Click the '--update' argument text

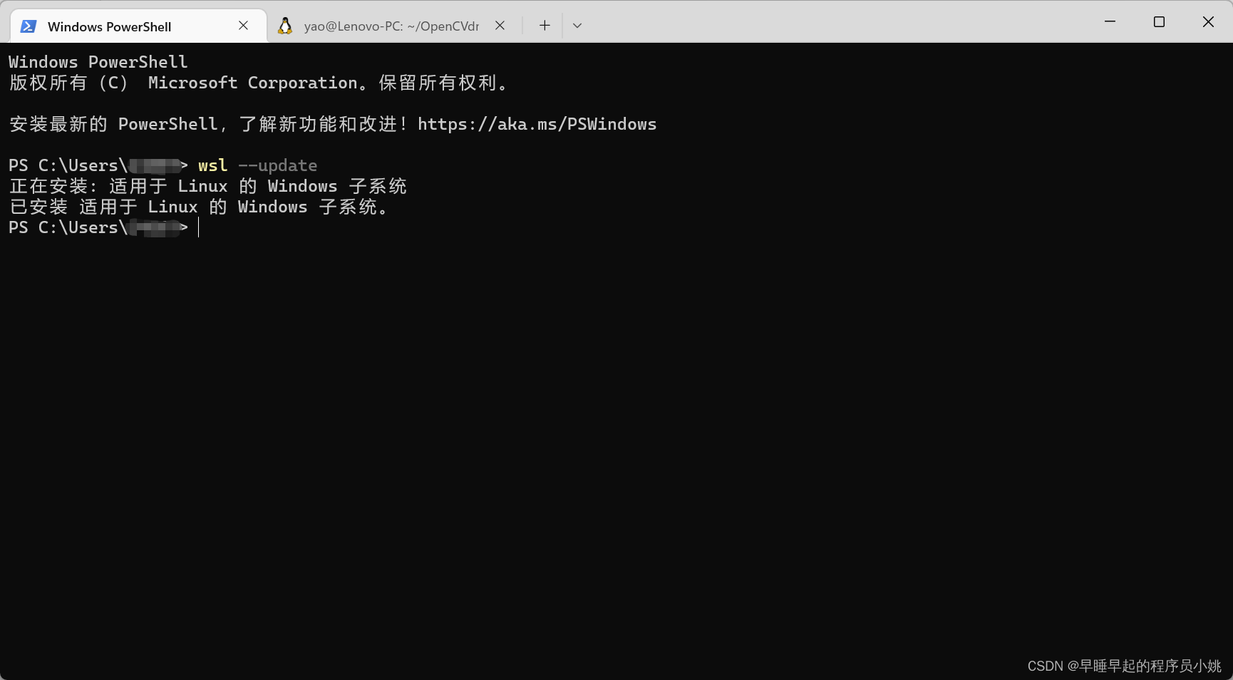(x=278, y=166)
